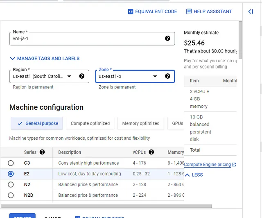Open the Region dropdown
The width and height of the screenshot is (262, 218).
coord(49,76)
